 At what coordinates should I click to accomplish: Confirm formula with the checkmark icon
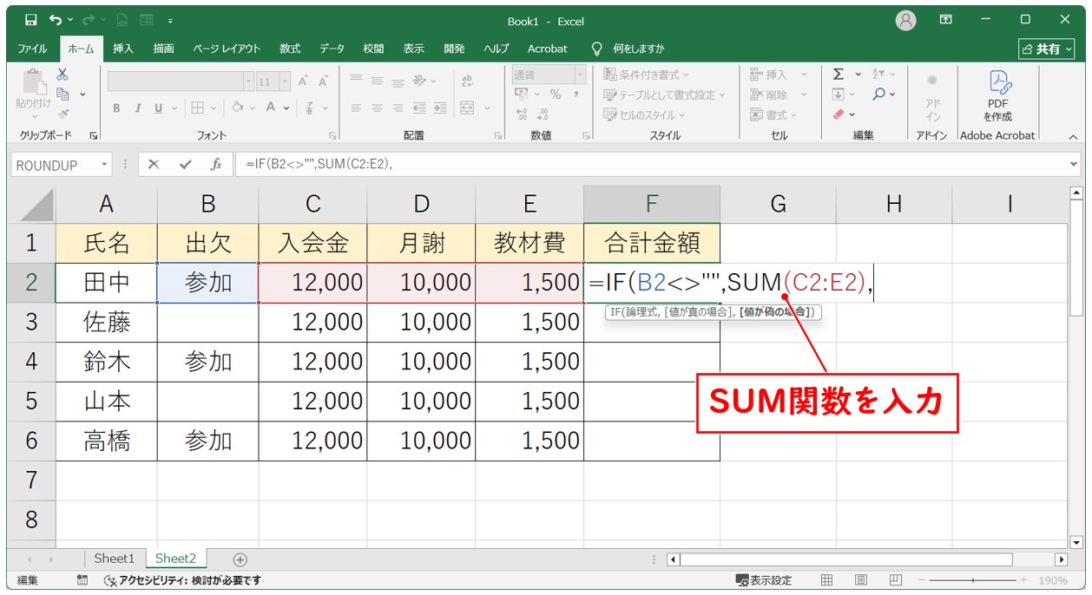click(x=185, y=165)
